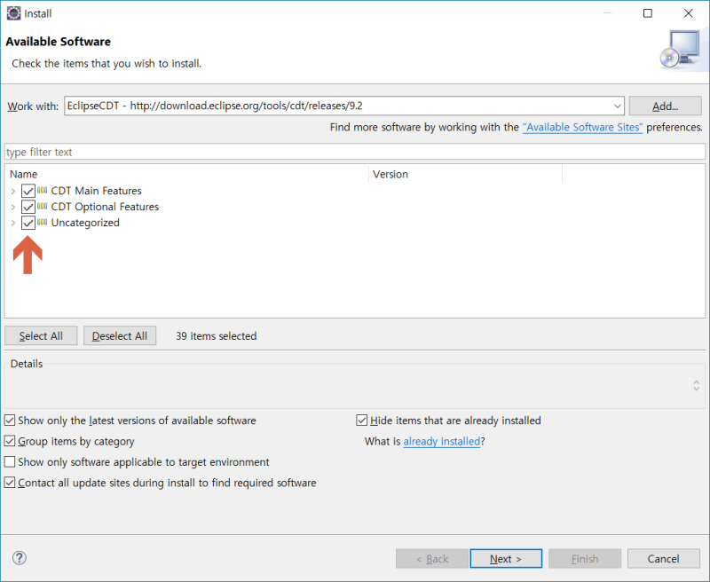Click the Add... button
Viewport: 710px width, 582px height.
[665, 106]
